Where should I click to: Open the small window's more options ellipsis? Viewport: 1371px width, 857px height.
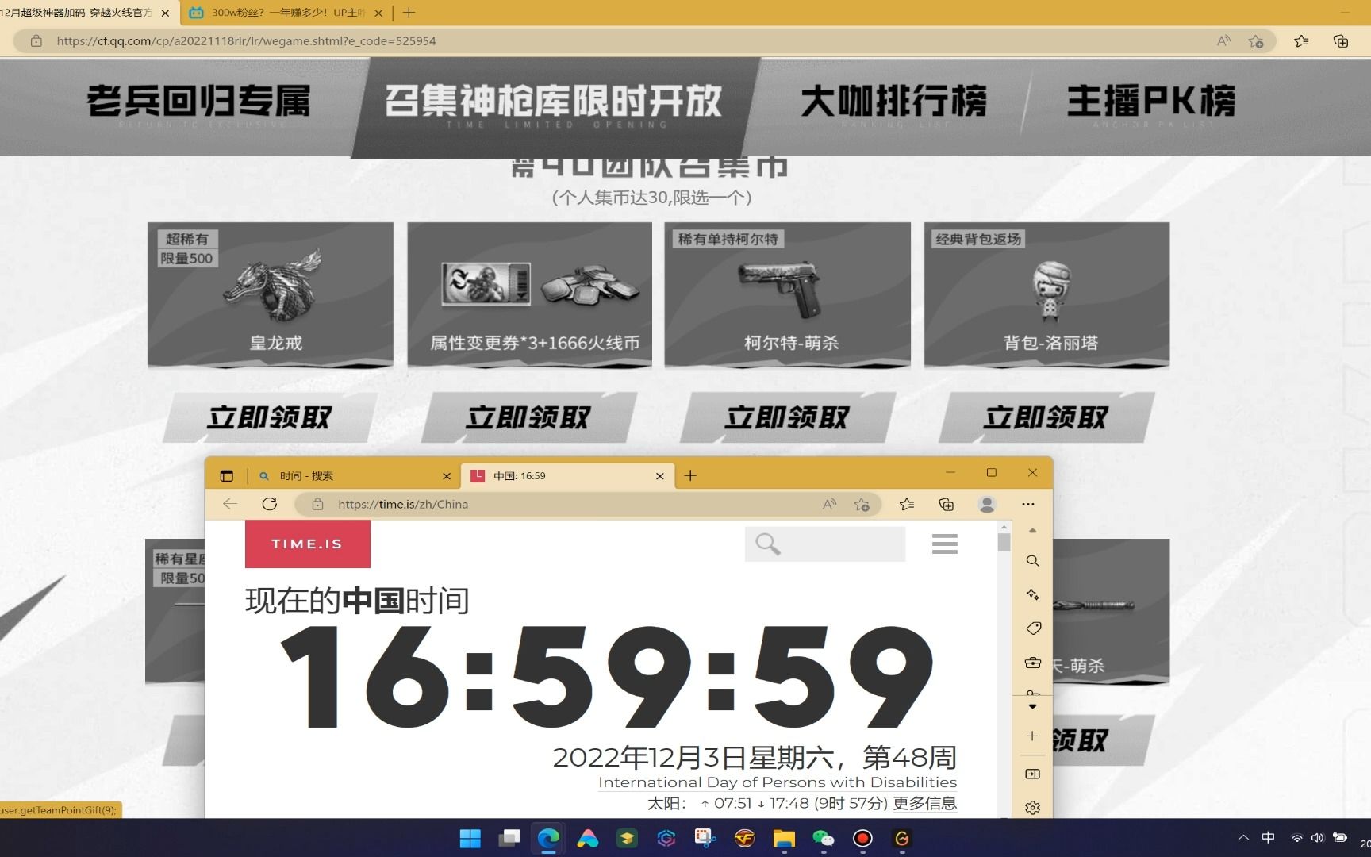point(1028,504)
